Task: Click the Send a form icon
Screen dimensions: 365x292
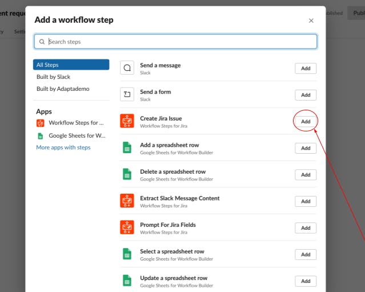Action: click(127, 94)
